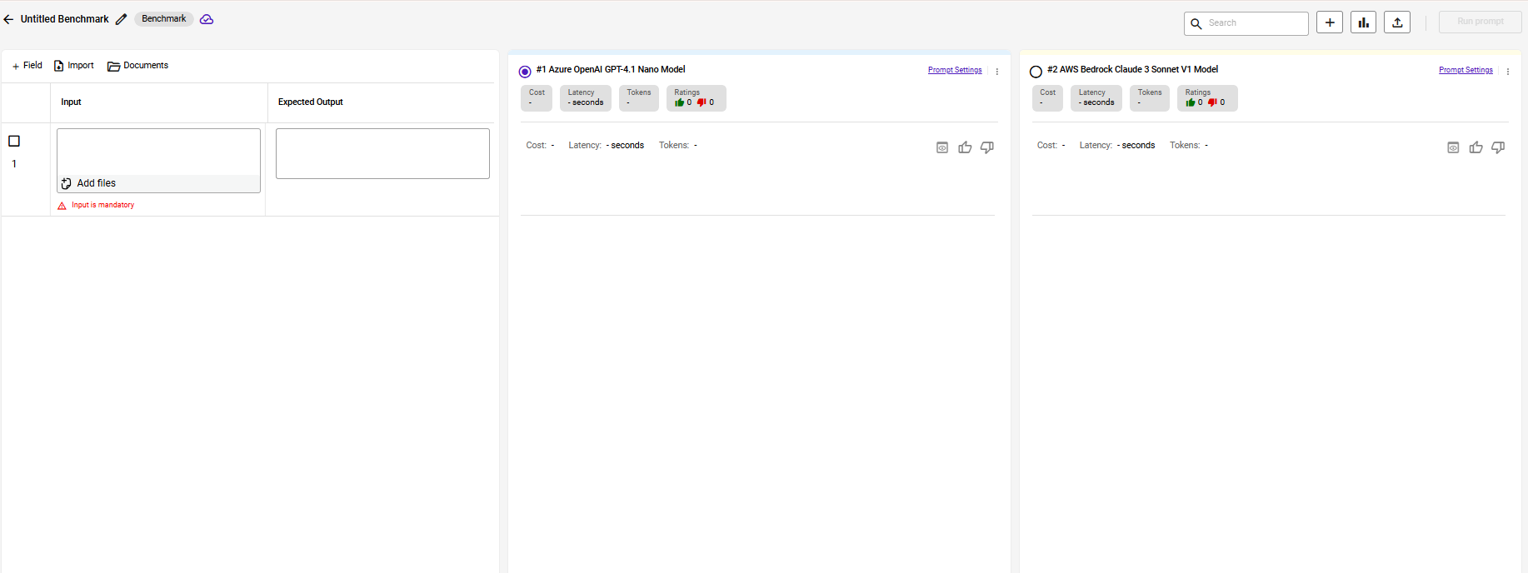Click the purple cloud sync icon

click(x=207, y=19)
